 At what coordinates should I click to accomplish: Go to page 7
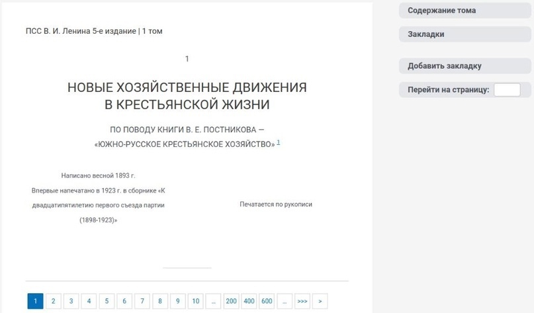pos(142,301)
